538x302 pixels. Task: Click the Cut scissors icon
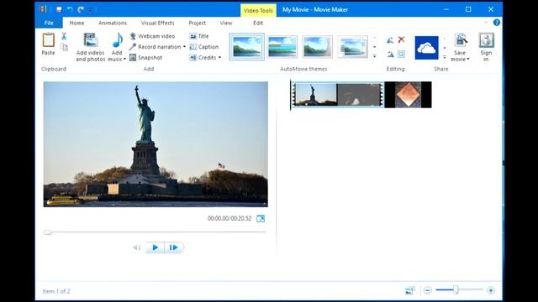click(64, 36)
